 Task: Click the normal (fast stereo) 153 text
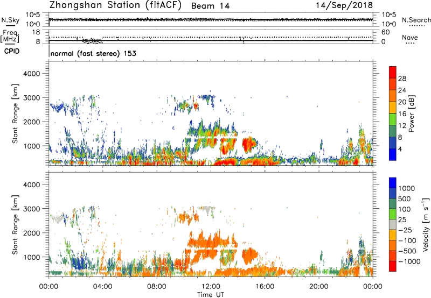pos(93,53)
